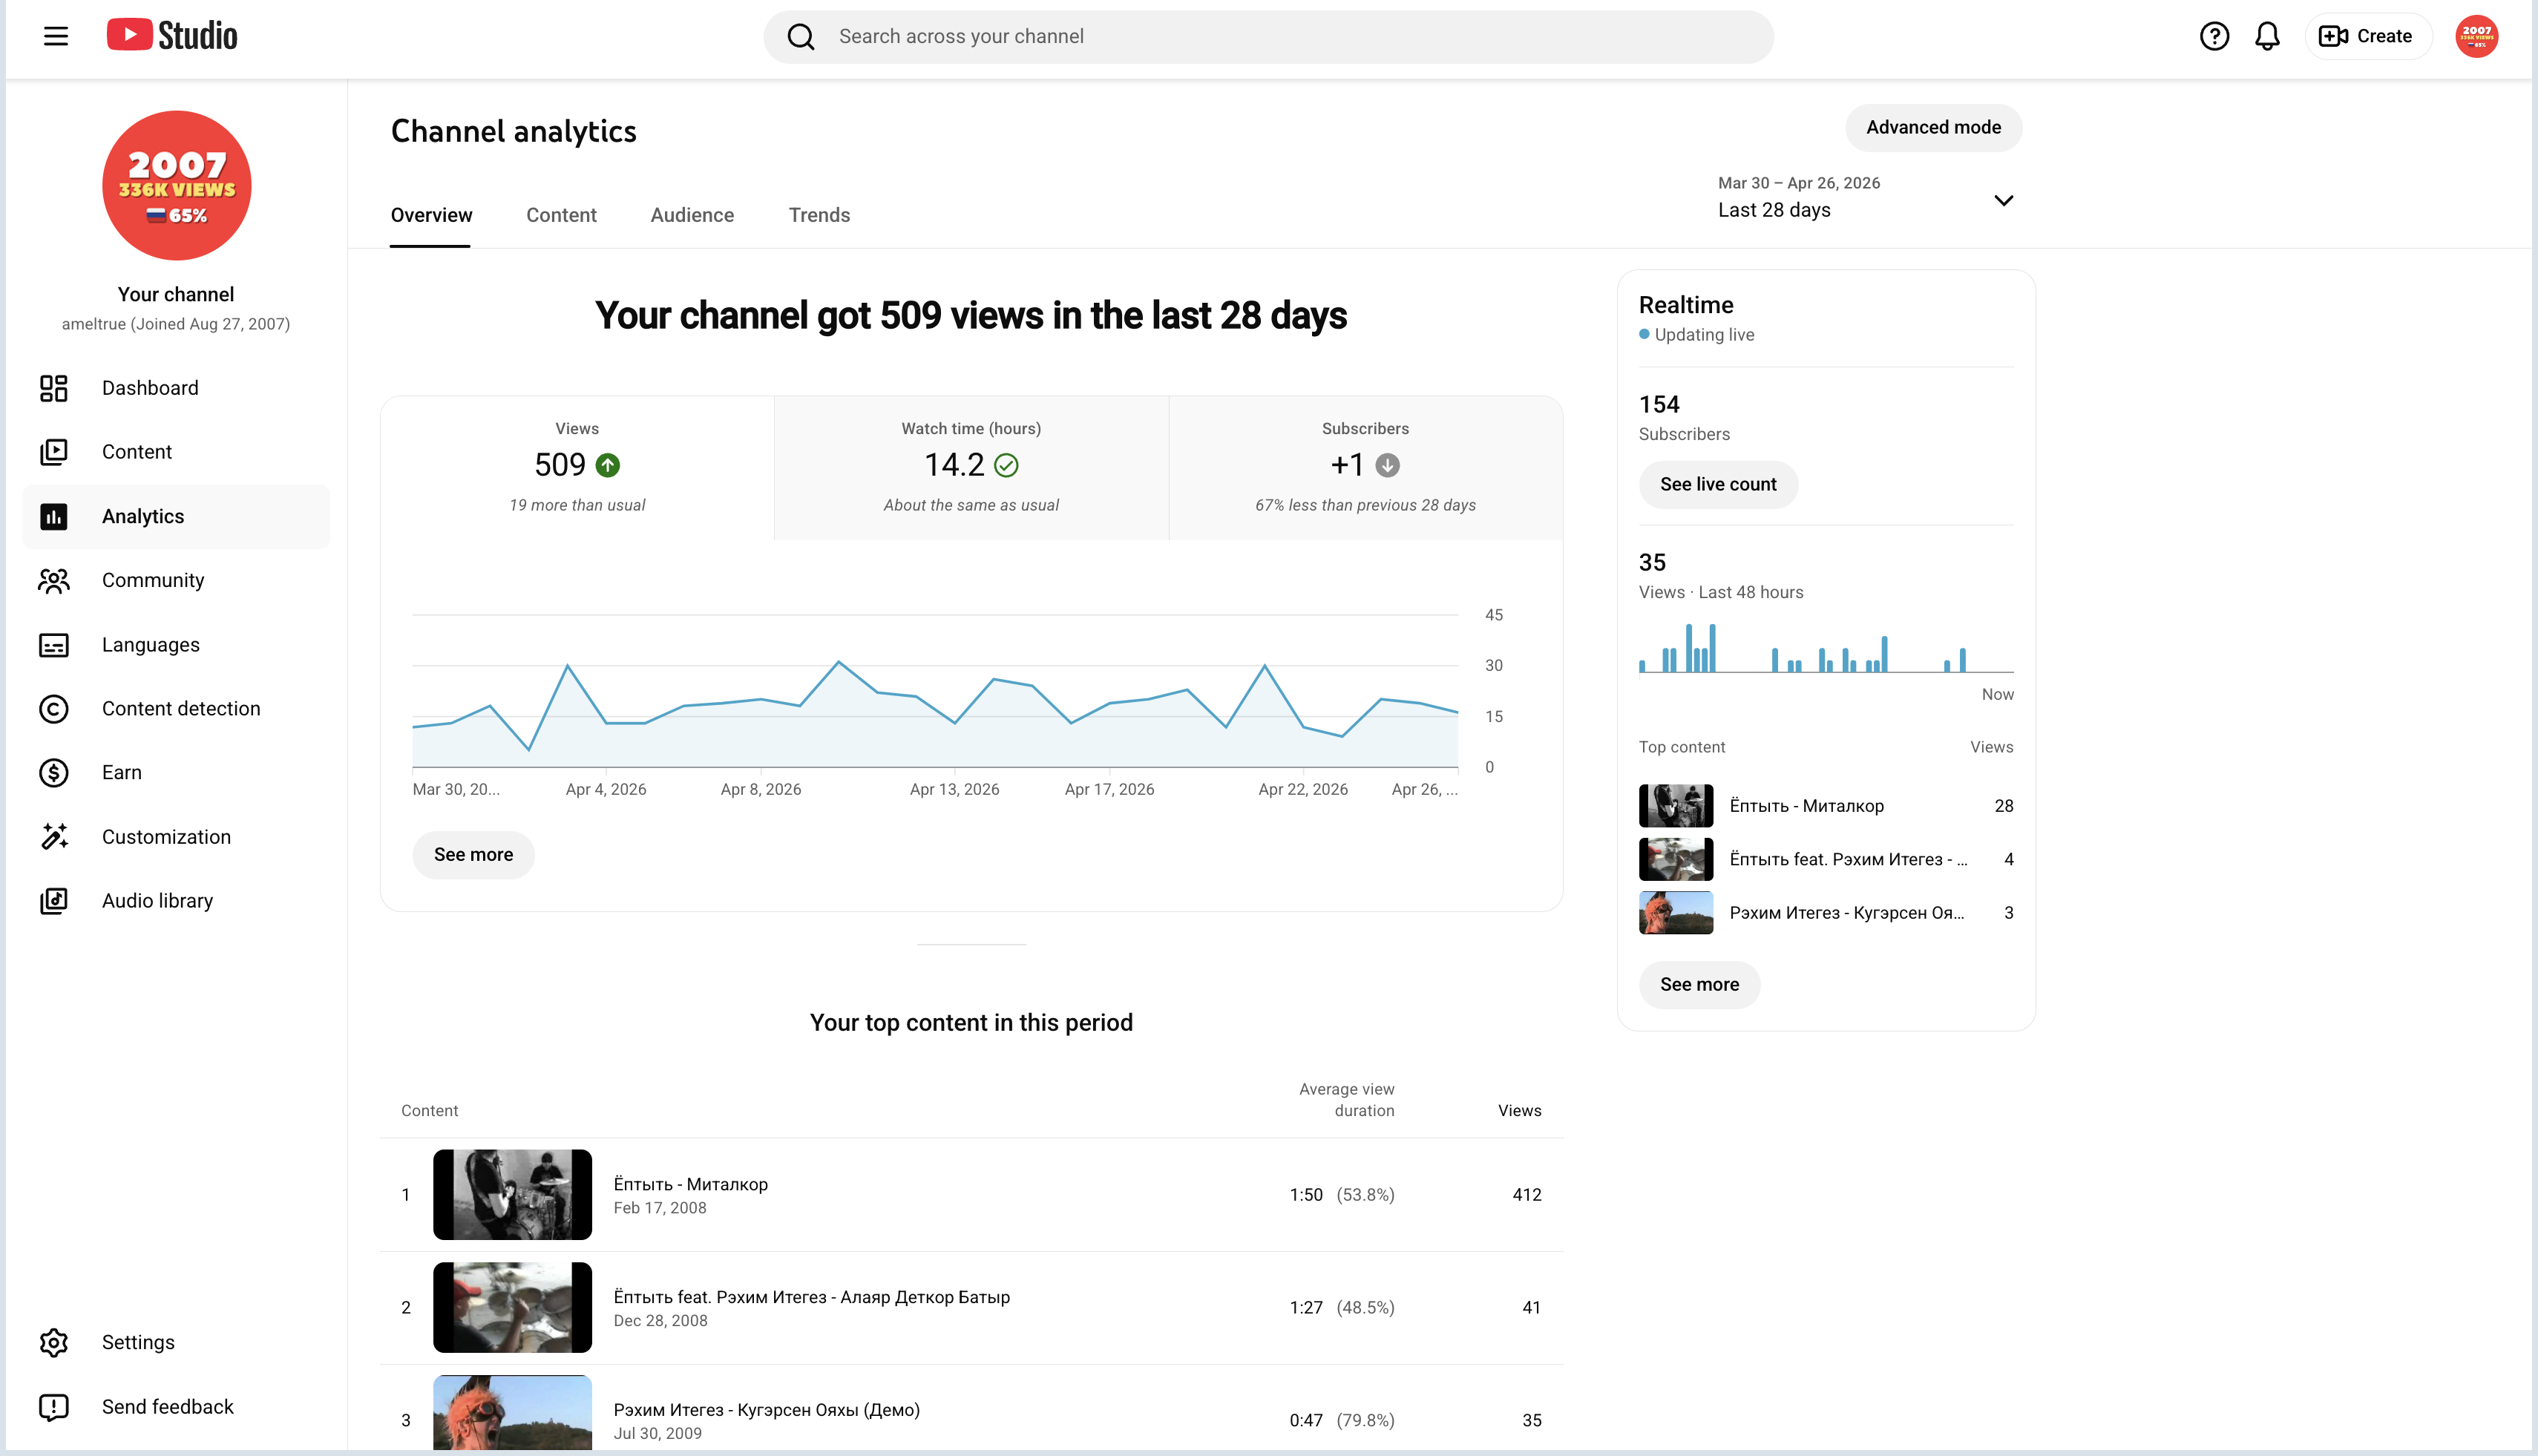
Task: Open realtime thumbnail for Ёпытыь - Миталкор
Action: 1676,806
